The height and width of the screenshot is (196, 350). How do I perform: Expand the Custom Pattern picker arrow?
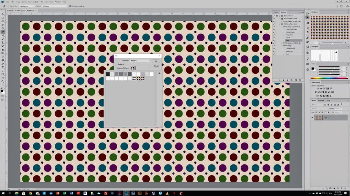(136, 68)
